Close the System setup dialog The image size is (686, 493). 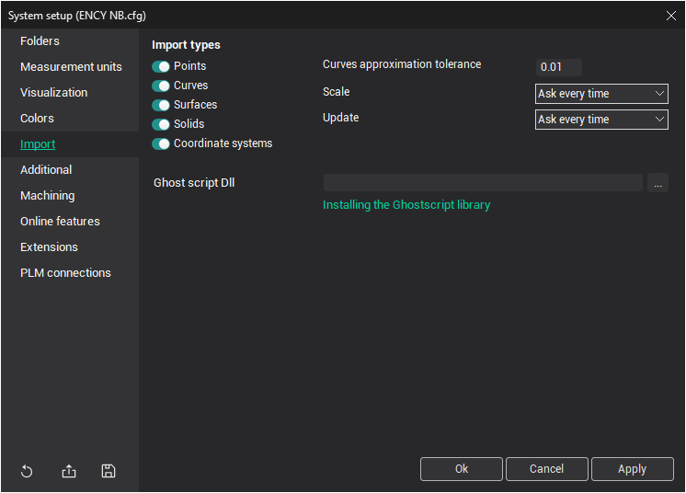670,15
